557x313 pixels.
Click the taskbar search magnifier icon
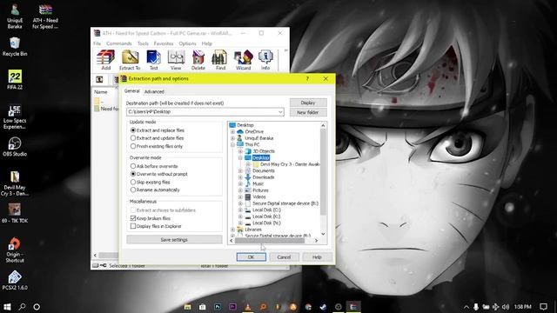[22, 307]
